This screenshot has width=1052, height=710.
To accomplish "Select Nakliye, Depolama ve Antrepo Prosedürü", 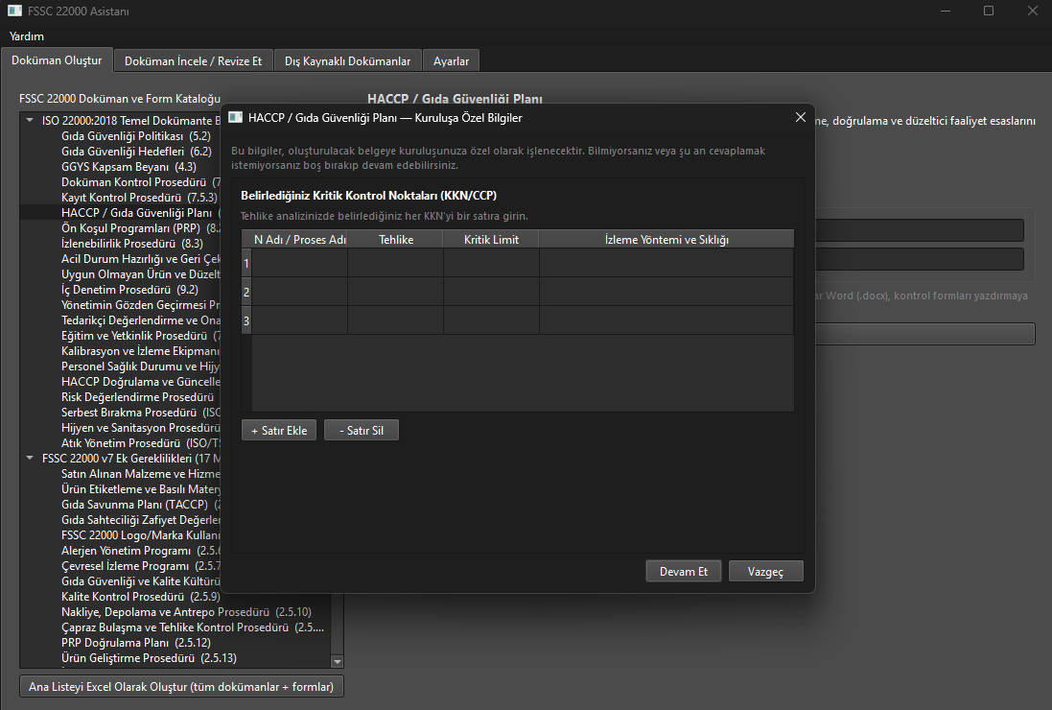I will tap(186, 612).
